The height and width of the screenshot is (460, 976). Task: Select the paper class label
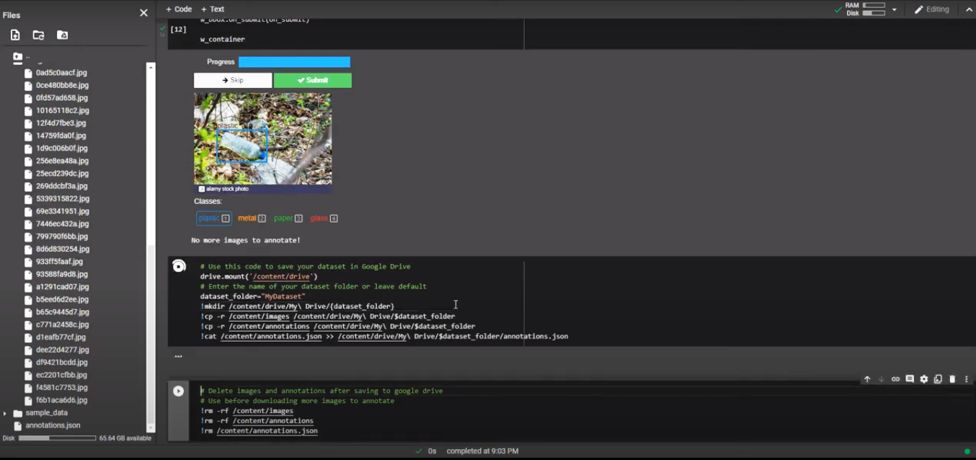[288, 218]
